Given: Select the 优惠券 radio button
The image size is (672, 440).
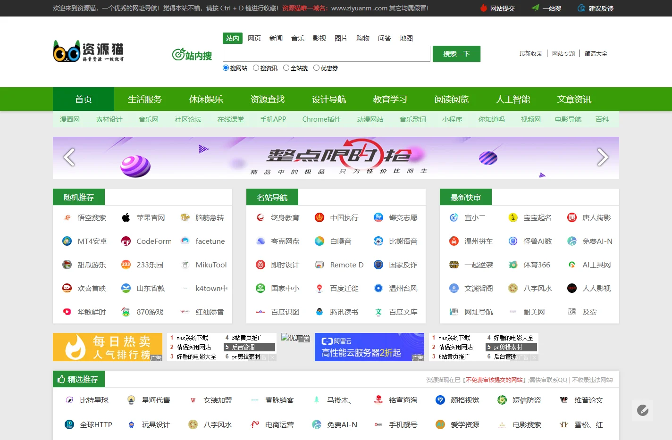Looking at the screenshot, I should pyautogui.click(x=316, y=68).
